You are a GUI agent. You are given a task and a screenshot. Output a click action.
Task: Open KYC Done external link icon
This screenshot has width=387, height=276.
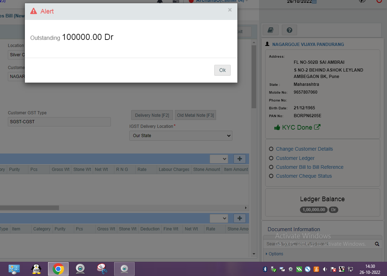[x=317, y=127]
